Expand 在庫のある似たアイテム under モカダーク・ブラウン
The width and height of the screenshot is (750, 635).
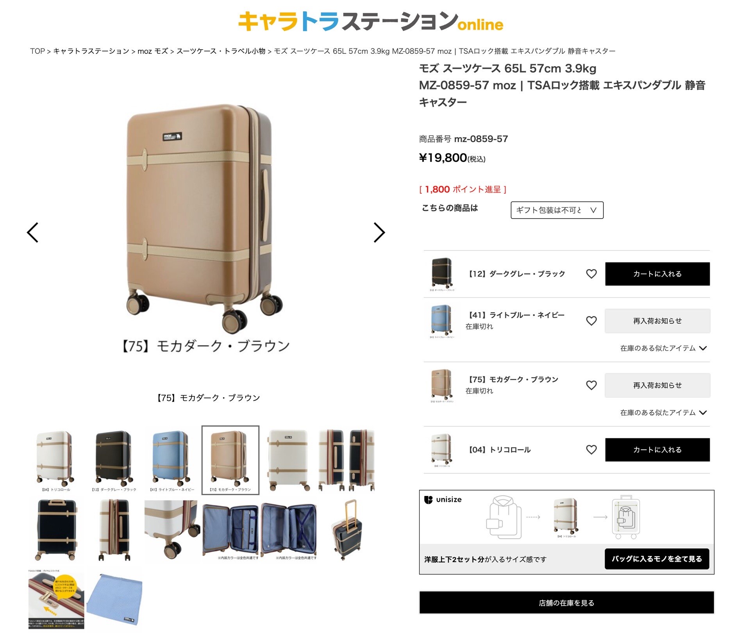[663, 412]
